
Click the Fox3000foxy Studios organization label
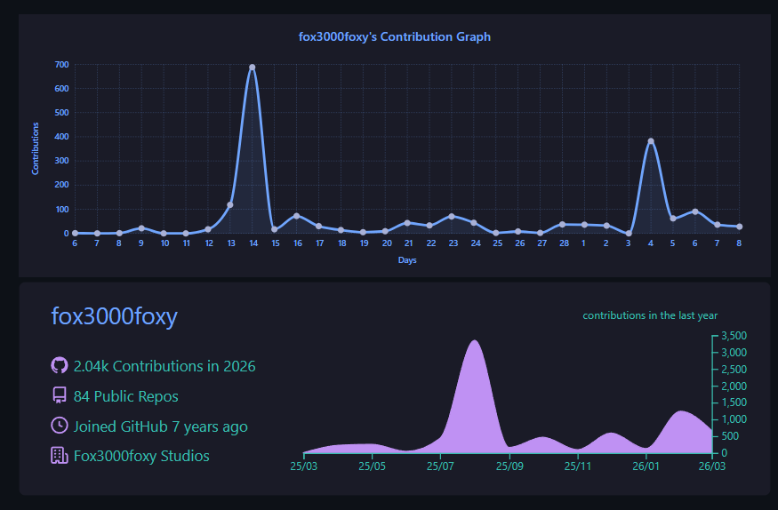pos(141,456)
